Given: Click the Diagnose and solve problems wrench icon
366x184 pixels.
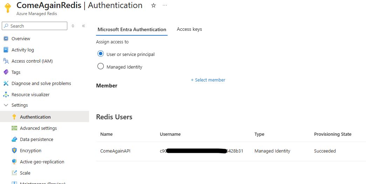Looking at the screenshot, I should pos(6,83).
